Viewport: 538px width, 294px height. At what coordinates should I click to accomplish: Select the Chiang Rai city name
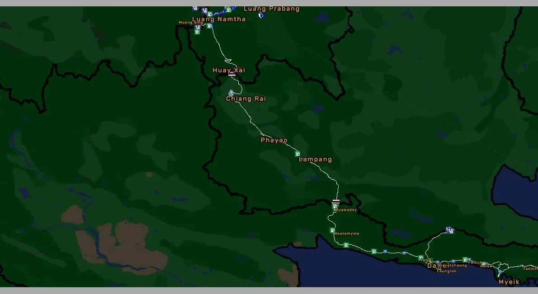(246, 98)
